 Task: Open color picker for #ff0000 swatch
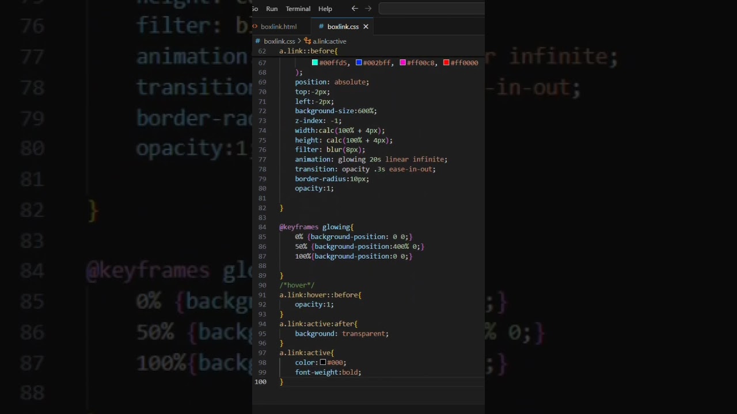[x=446, y=63]
